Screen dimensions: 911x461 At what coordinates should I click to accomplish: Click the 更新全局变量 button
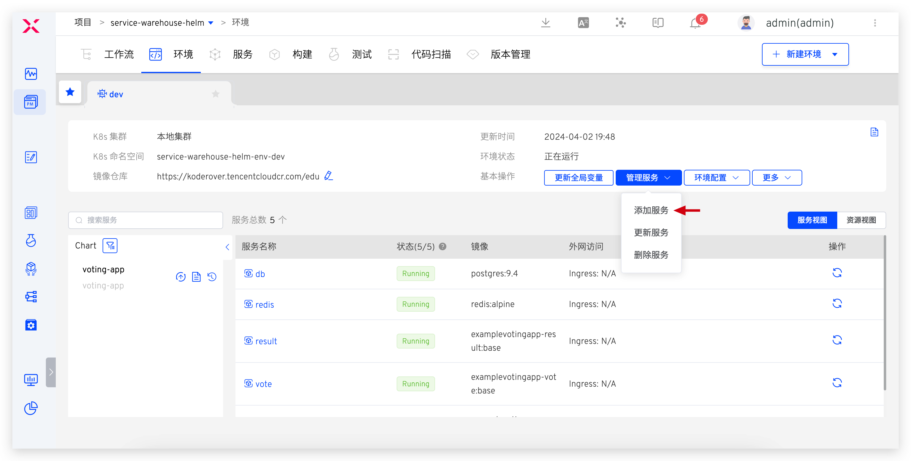pyautogui.click(x=579, y=178)
